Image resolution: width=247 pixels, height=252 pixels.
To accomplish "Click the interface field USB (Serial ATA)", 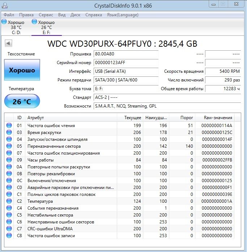I will click(126, 71).
